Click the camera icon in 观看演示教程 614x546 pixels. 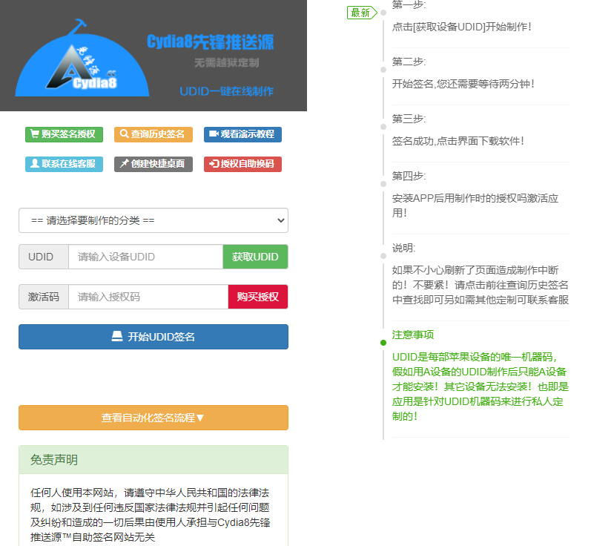pos(214,134)
